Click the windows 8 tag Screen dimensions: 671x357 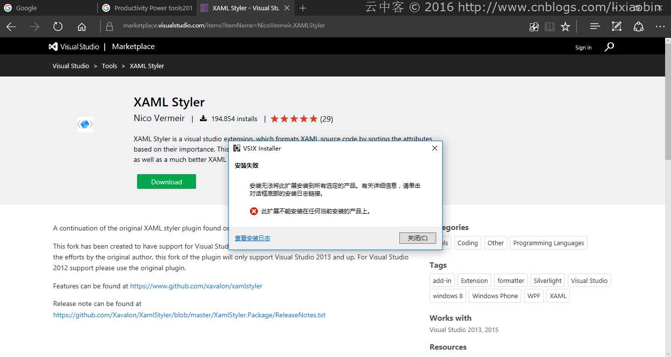point(447,296)
